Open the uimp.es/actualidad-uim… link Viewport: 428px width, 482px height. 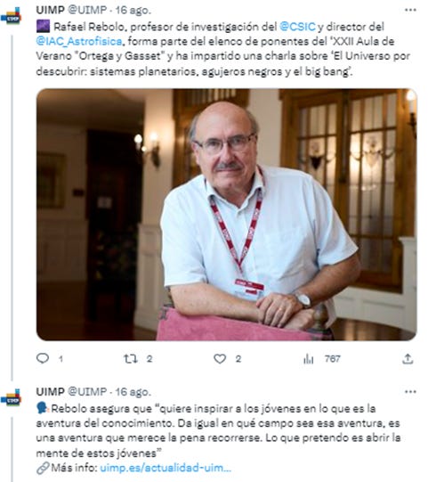point(166,468)
